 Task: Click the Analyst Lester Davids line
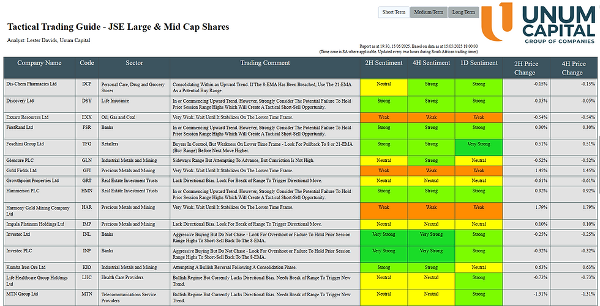pos(48,40)
